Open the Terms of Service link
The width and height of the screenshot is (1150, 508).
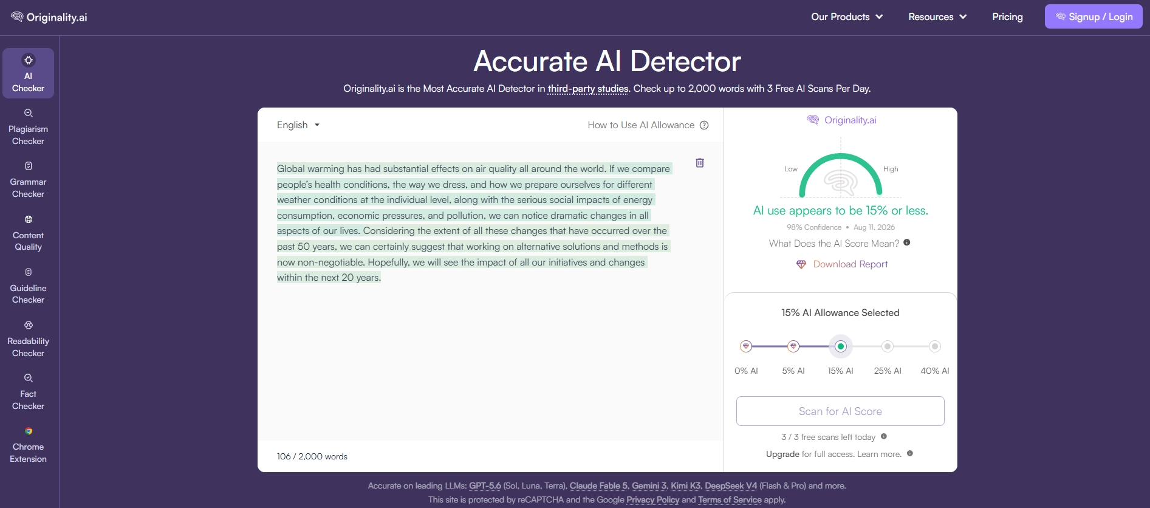coord(730,499)
